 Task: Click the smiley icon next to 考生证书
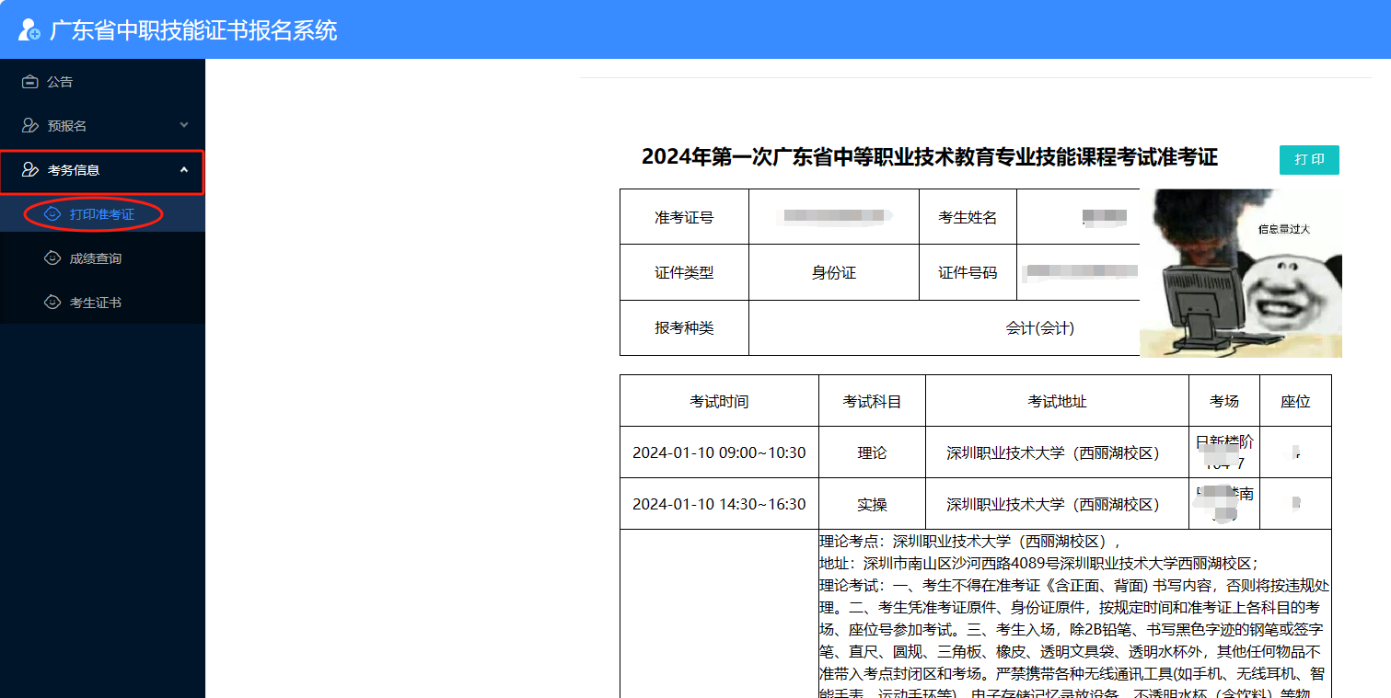[x=52, y=303]
